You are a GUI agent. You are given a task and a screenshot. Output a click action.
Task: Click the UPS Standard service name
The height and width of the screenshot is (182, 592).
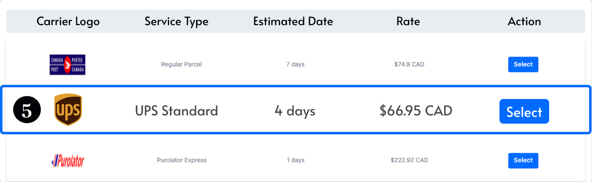[176, 111]
